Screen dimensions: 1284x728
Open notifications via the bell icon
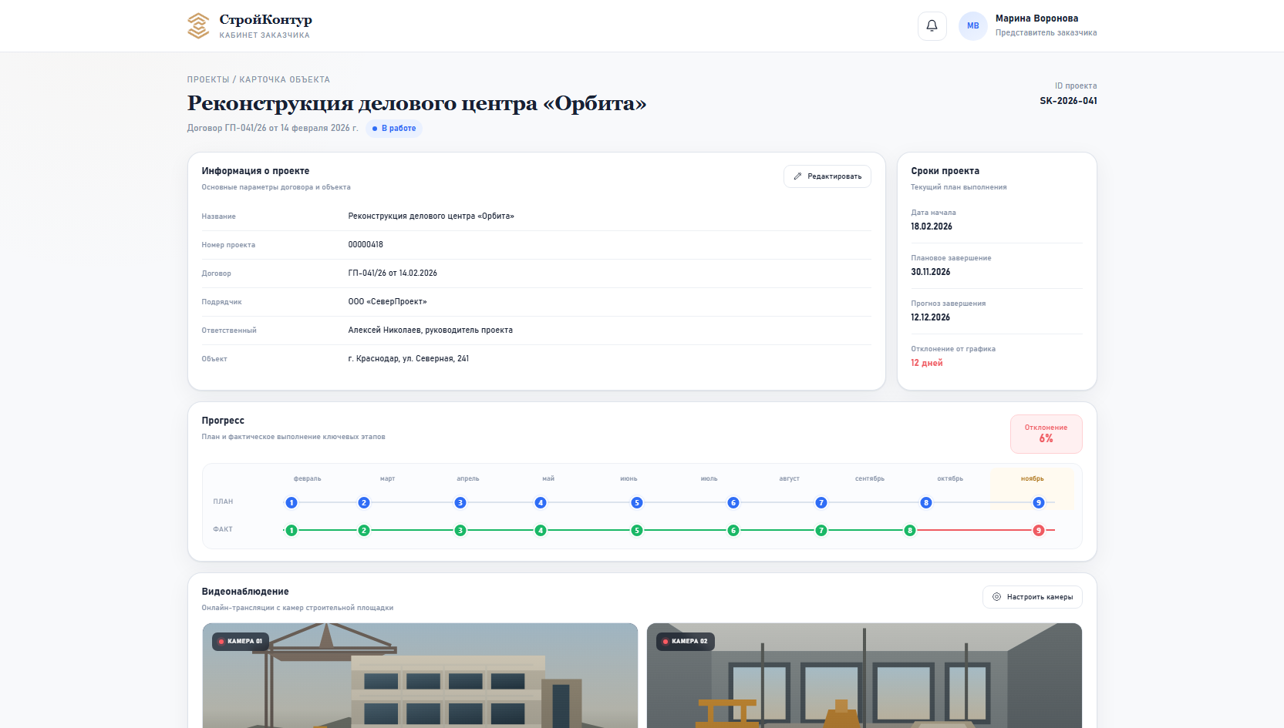[x=932, y=25]
